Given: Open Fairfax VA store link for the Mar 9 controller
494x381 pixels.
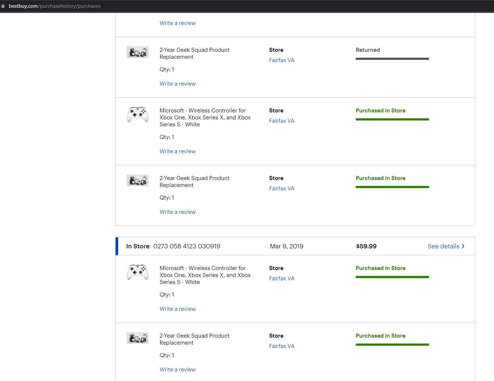Looking at the screenshot, I should click(282, 278).
